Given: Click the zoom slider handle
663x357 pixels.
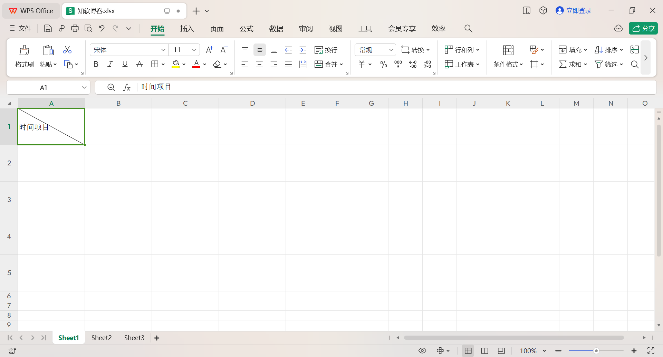Looking at the screenshot, I should [x=596, y=351].
